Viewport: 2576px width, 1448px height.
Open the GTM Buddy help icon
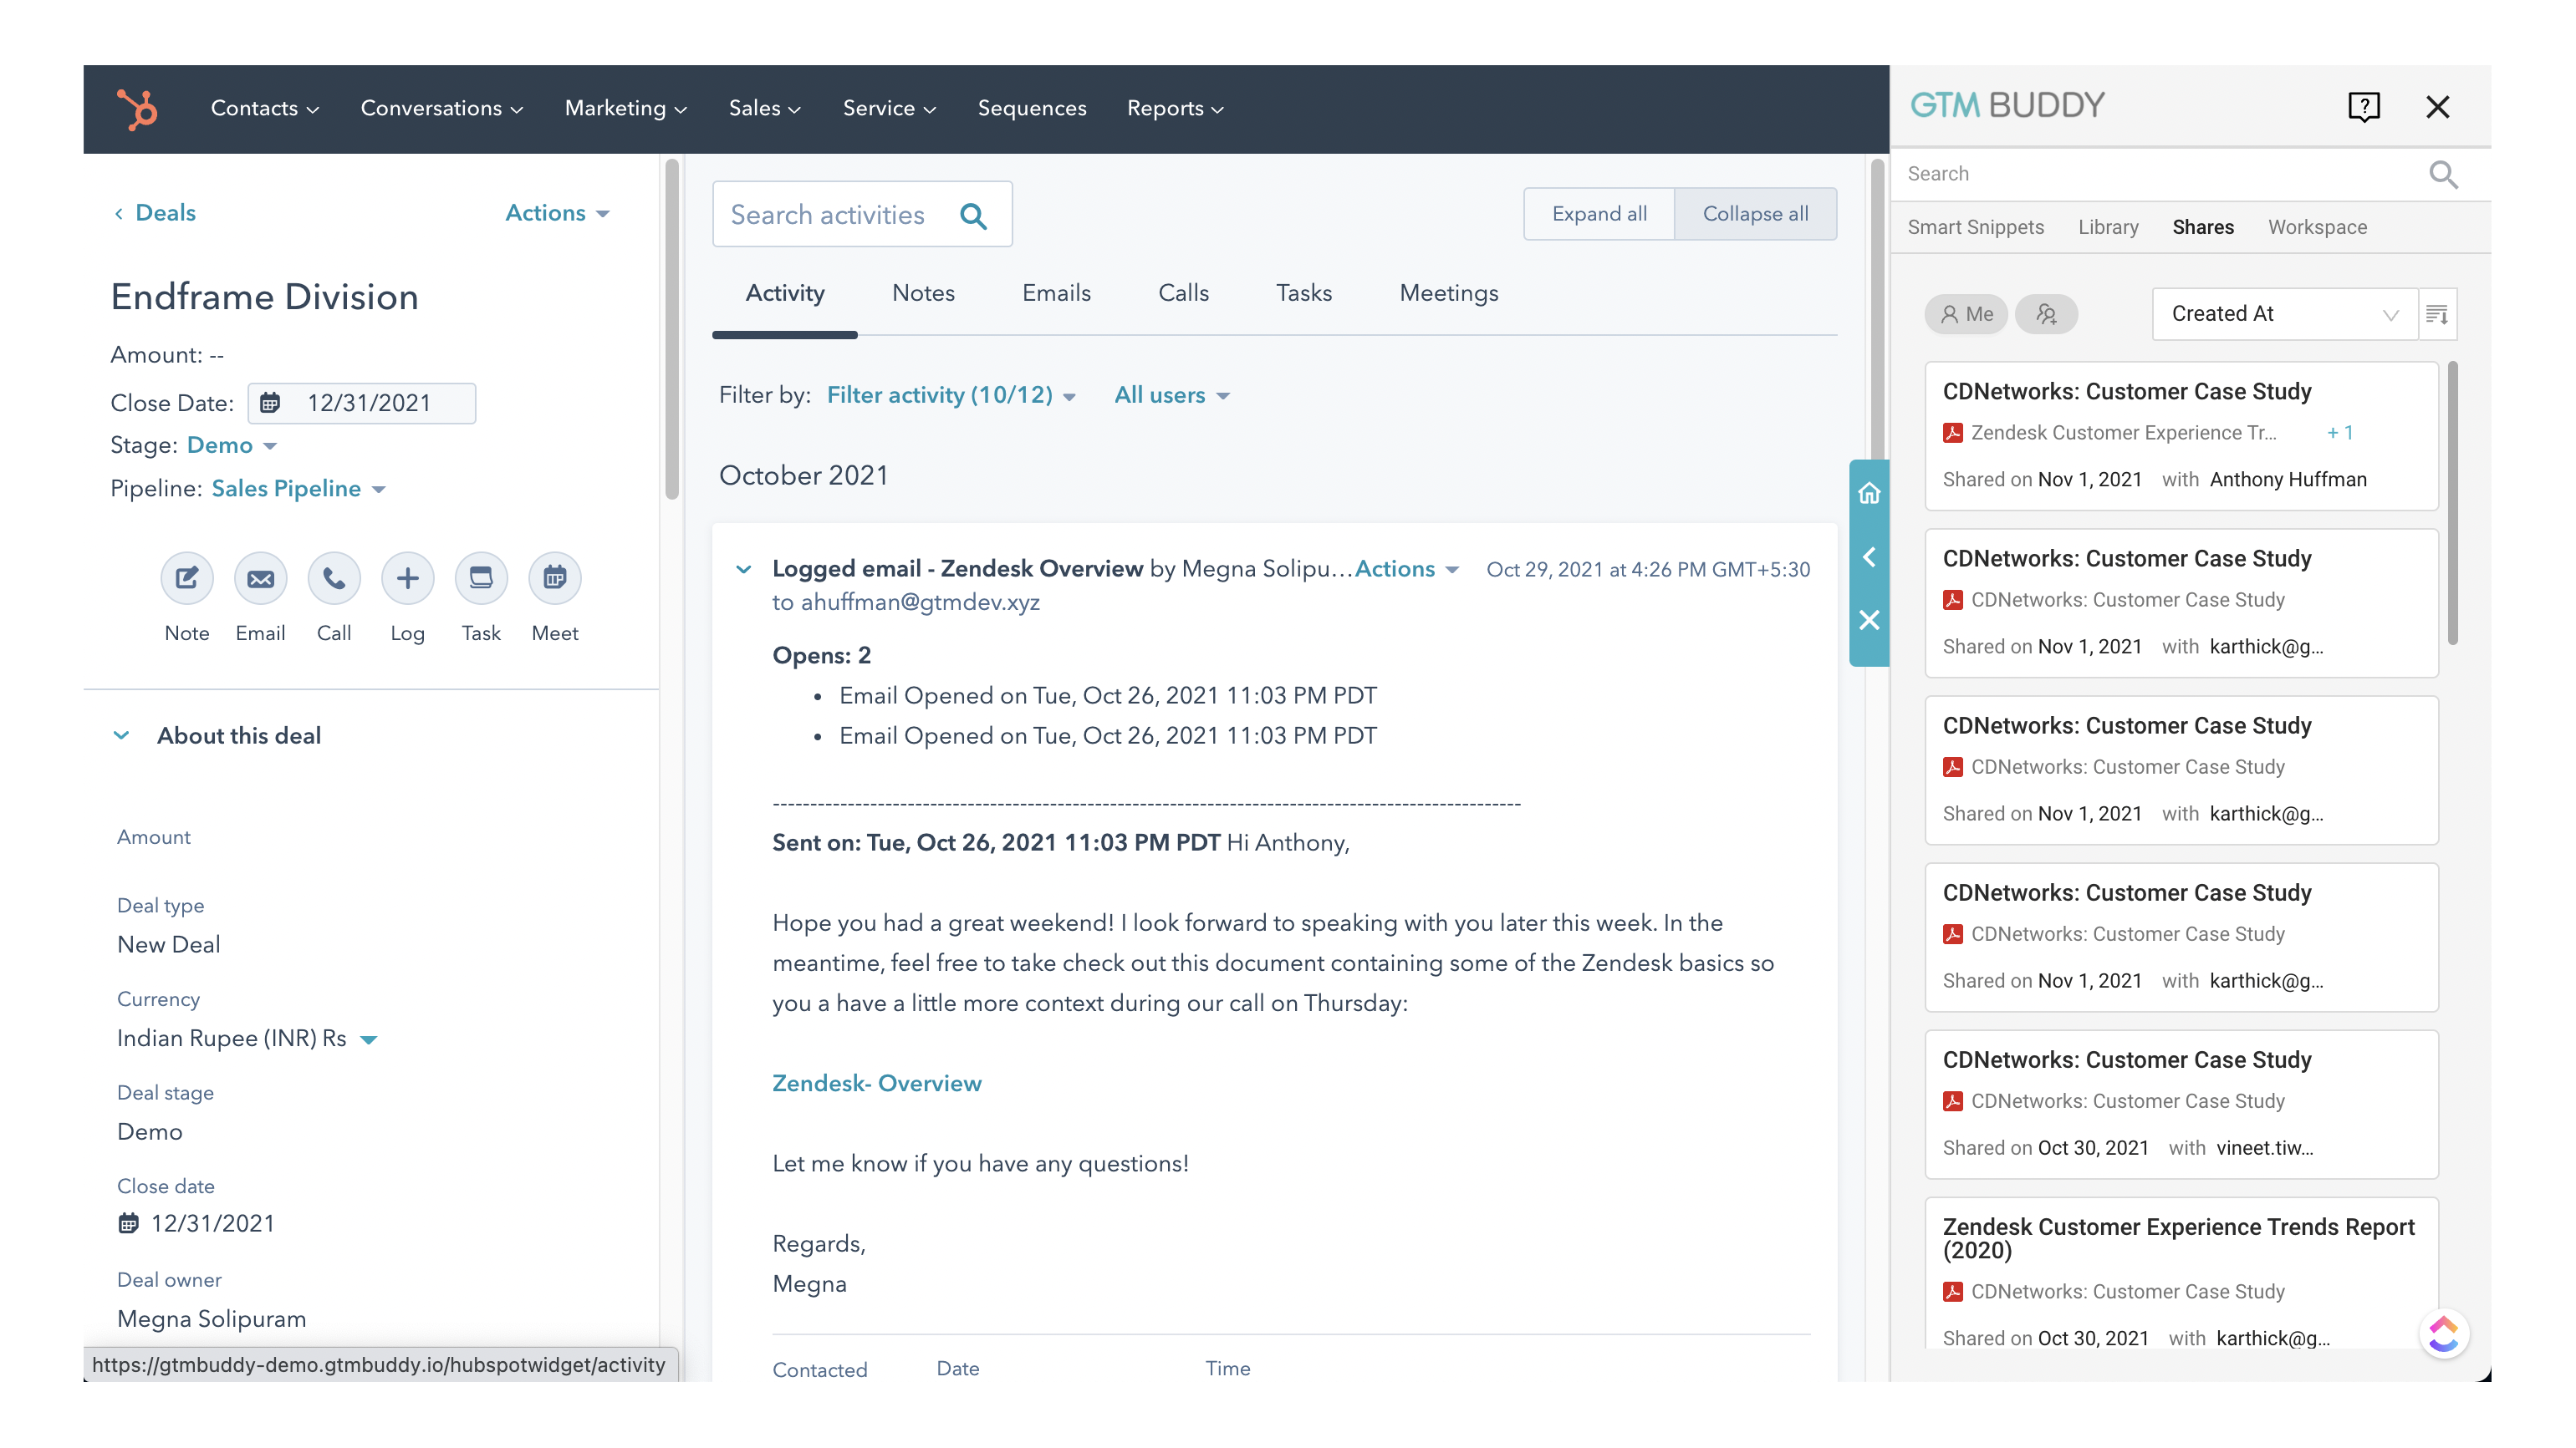pos(2364,107)
